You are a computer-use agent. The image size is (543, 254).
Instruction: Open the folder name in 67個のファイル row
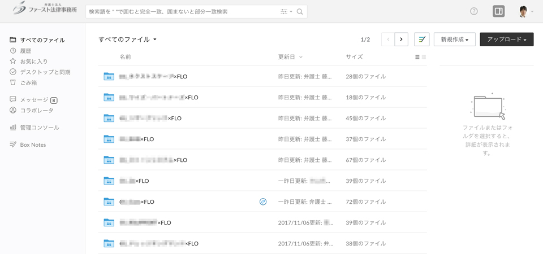(x=153, y=160)
